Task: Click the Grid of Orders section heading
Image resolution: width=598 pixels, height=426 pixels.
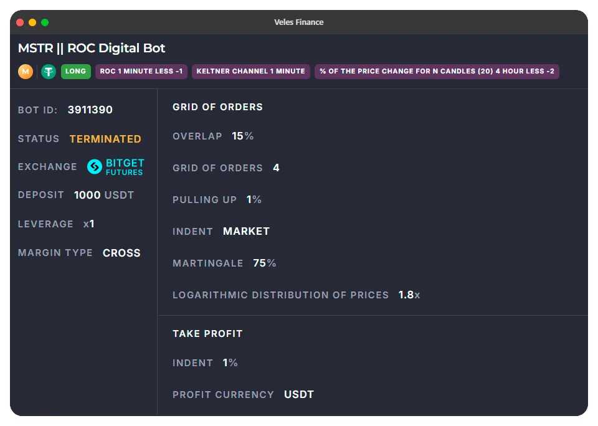Action: point(217,107)
